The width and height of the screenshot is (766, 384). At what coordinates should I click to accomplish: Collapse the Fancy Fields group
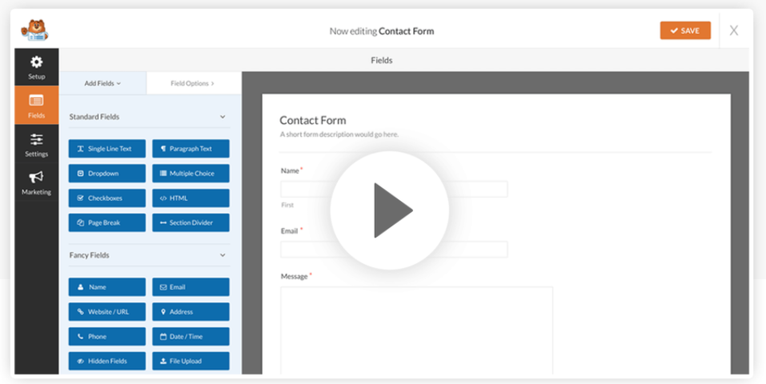pyautogui.click(x=223, y=255)
